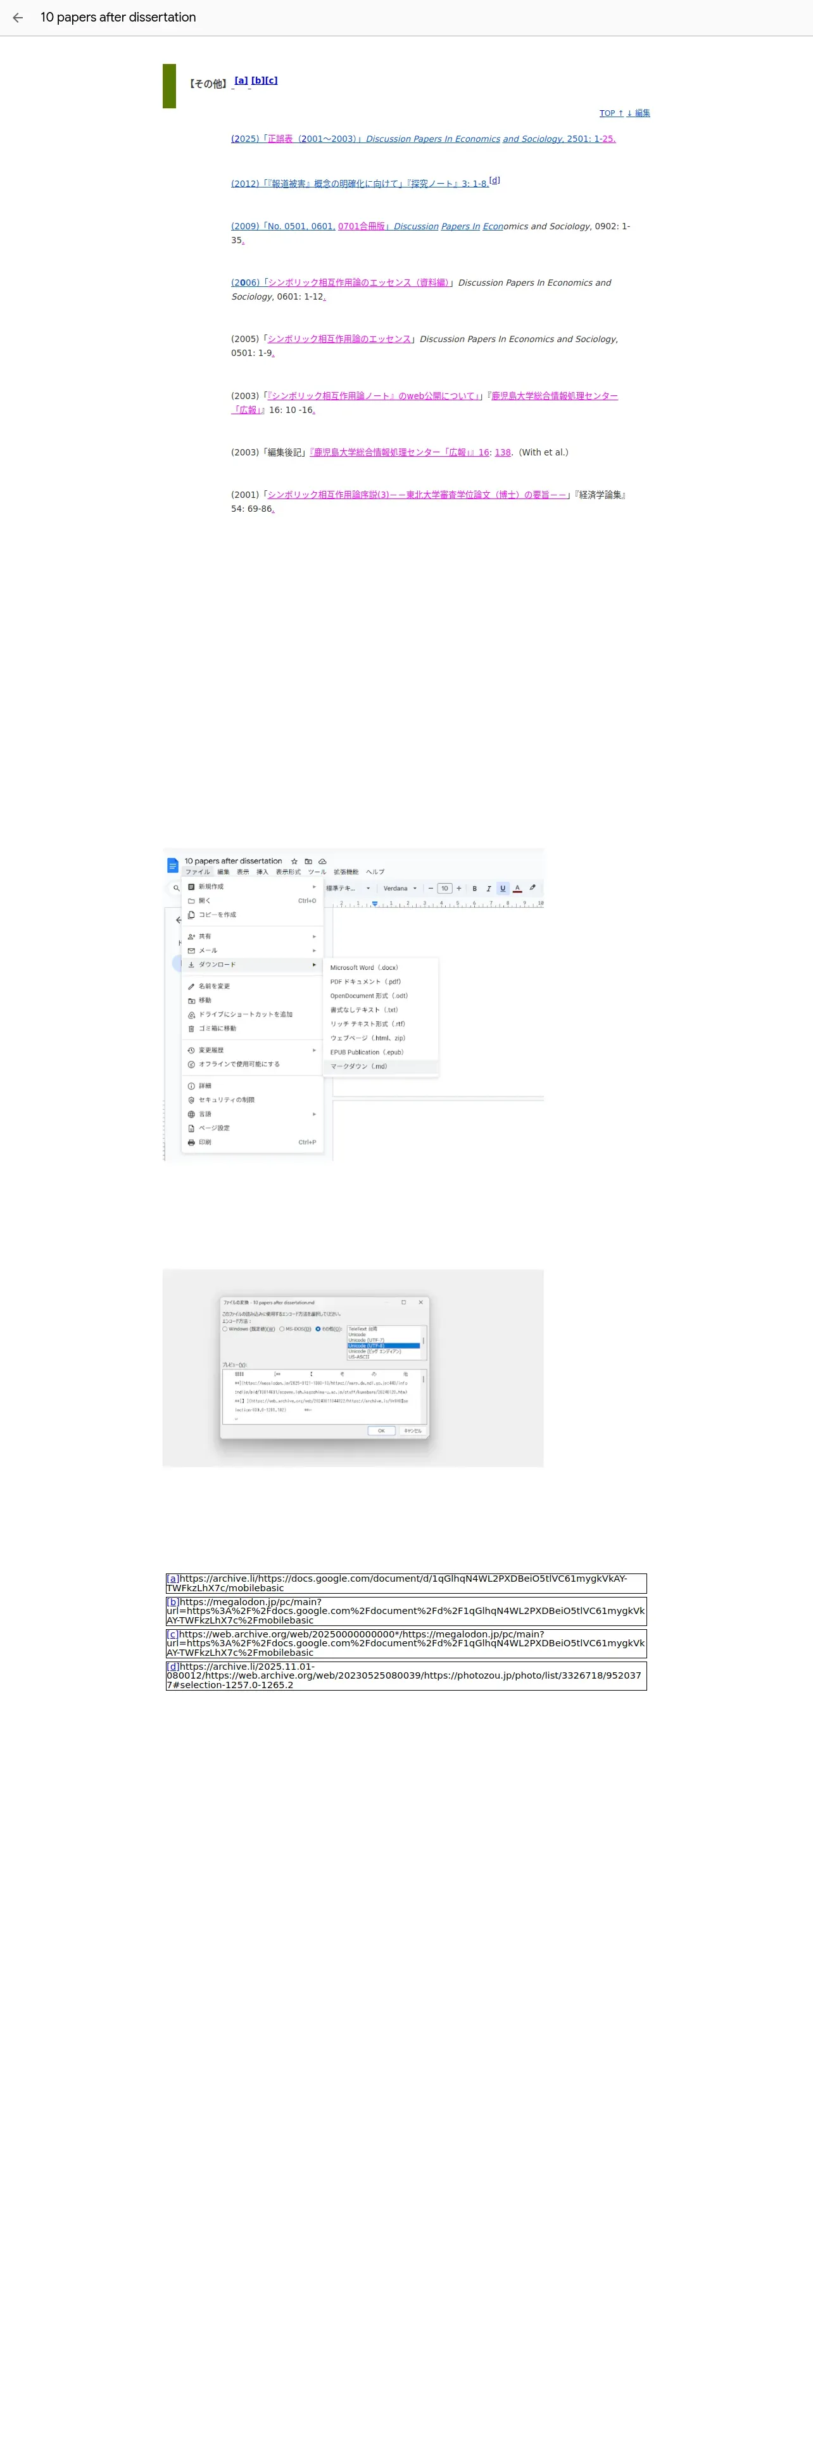Viewport: 813px width, 2440px height.
Task: Select Windows (既定値) radio in encoding dialog
Action: pyautogui.click(x=225, y=1329)
